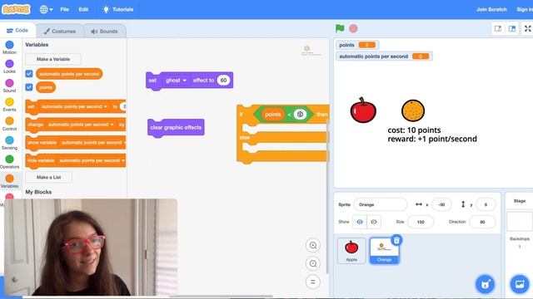533x299 pixels.
Task: Show the sprite with eye icon
Action: pyautogui.click(x=360, y=222)
